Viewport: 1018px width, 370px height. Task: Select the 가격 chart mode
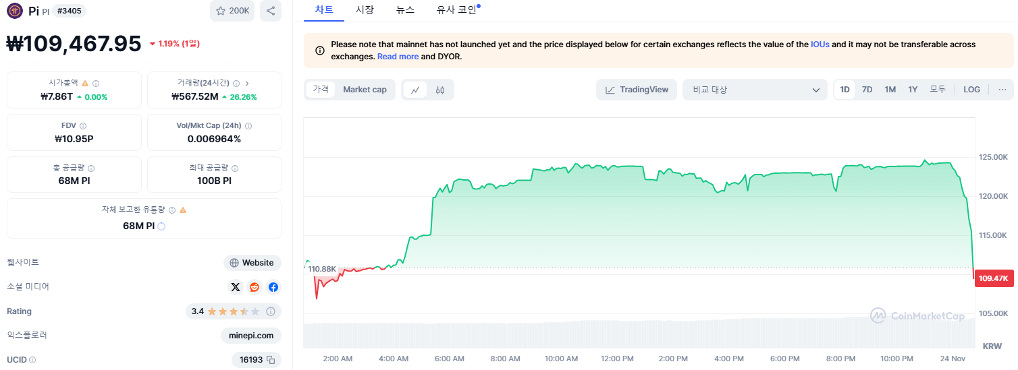tap(321, 90)
